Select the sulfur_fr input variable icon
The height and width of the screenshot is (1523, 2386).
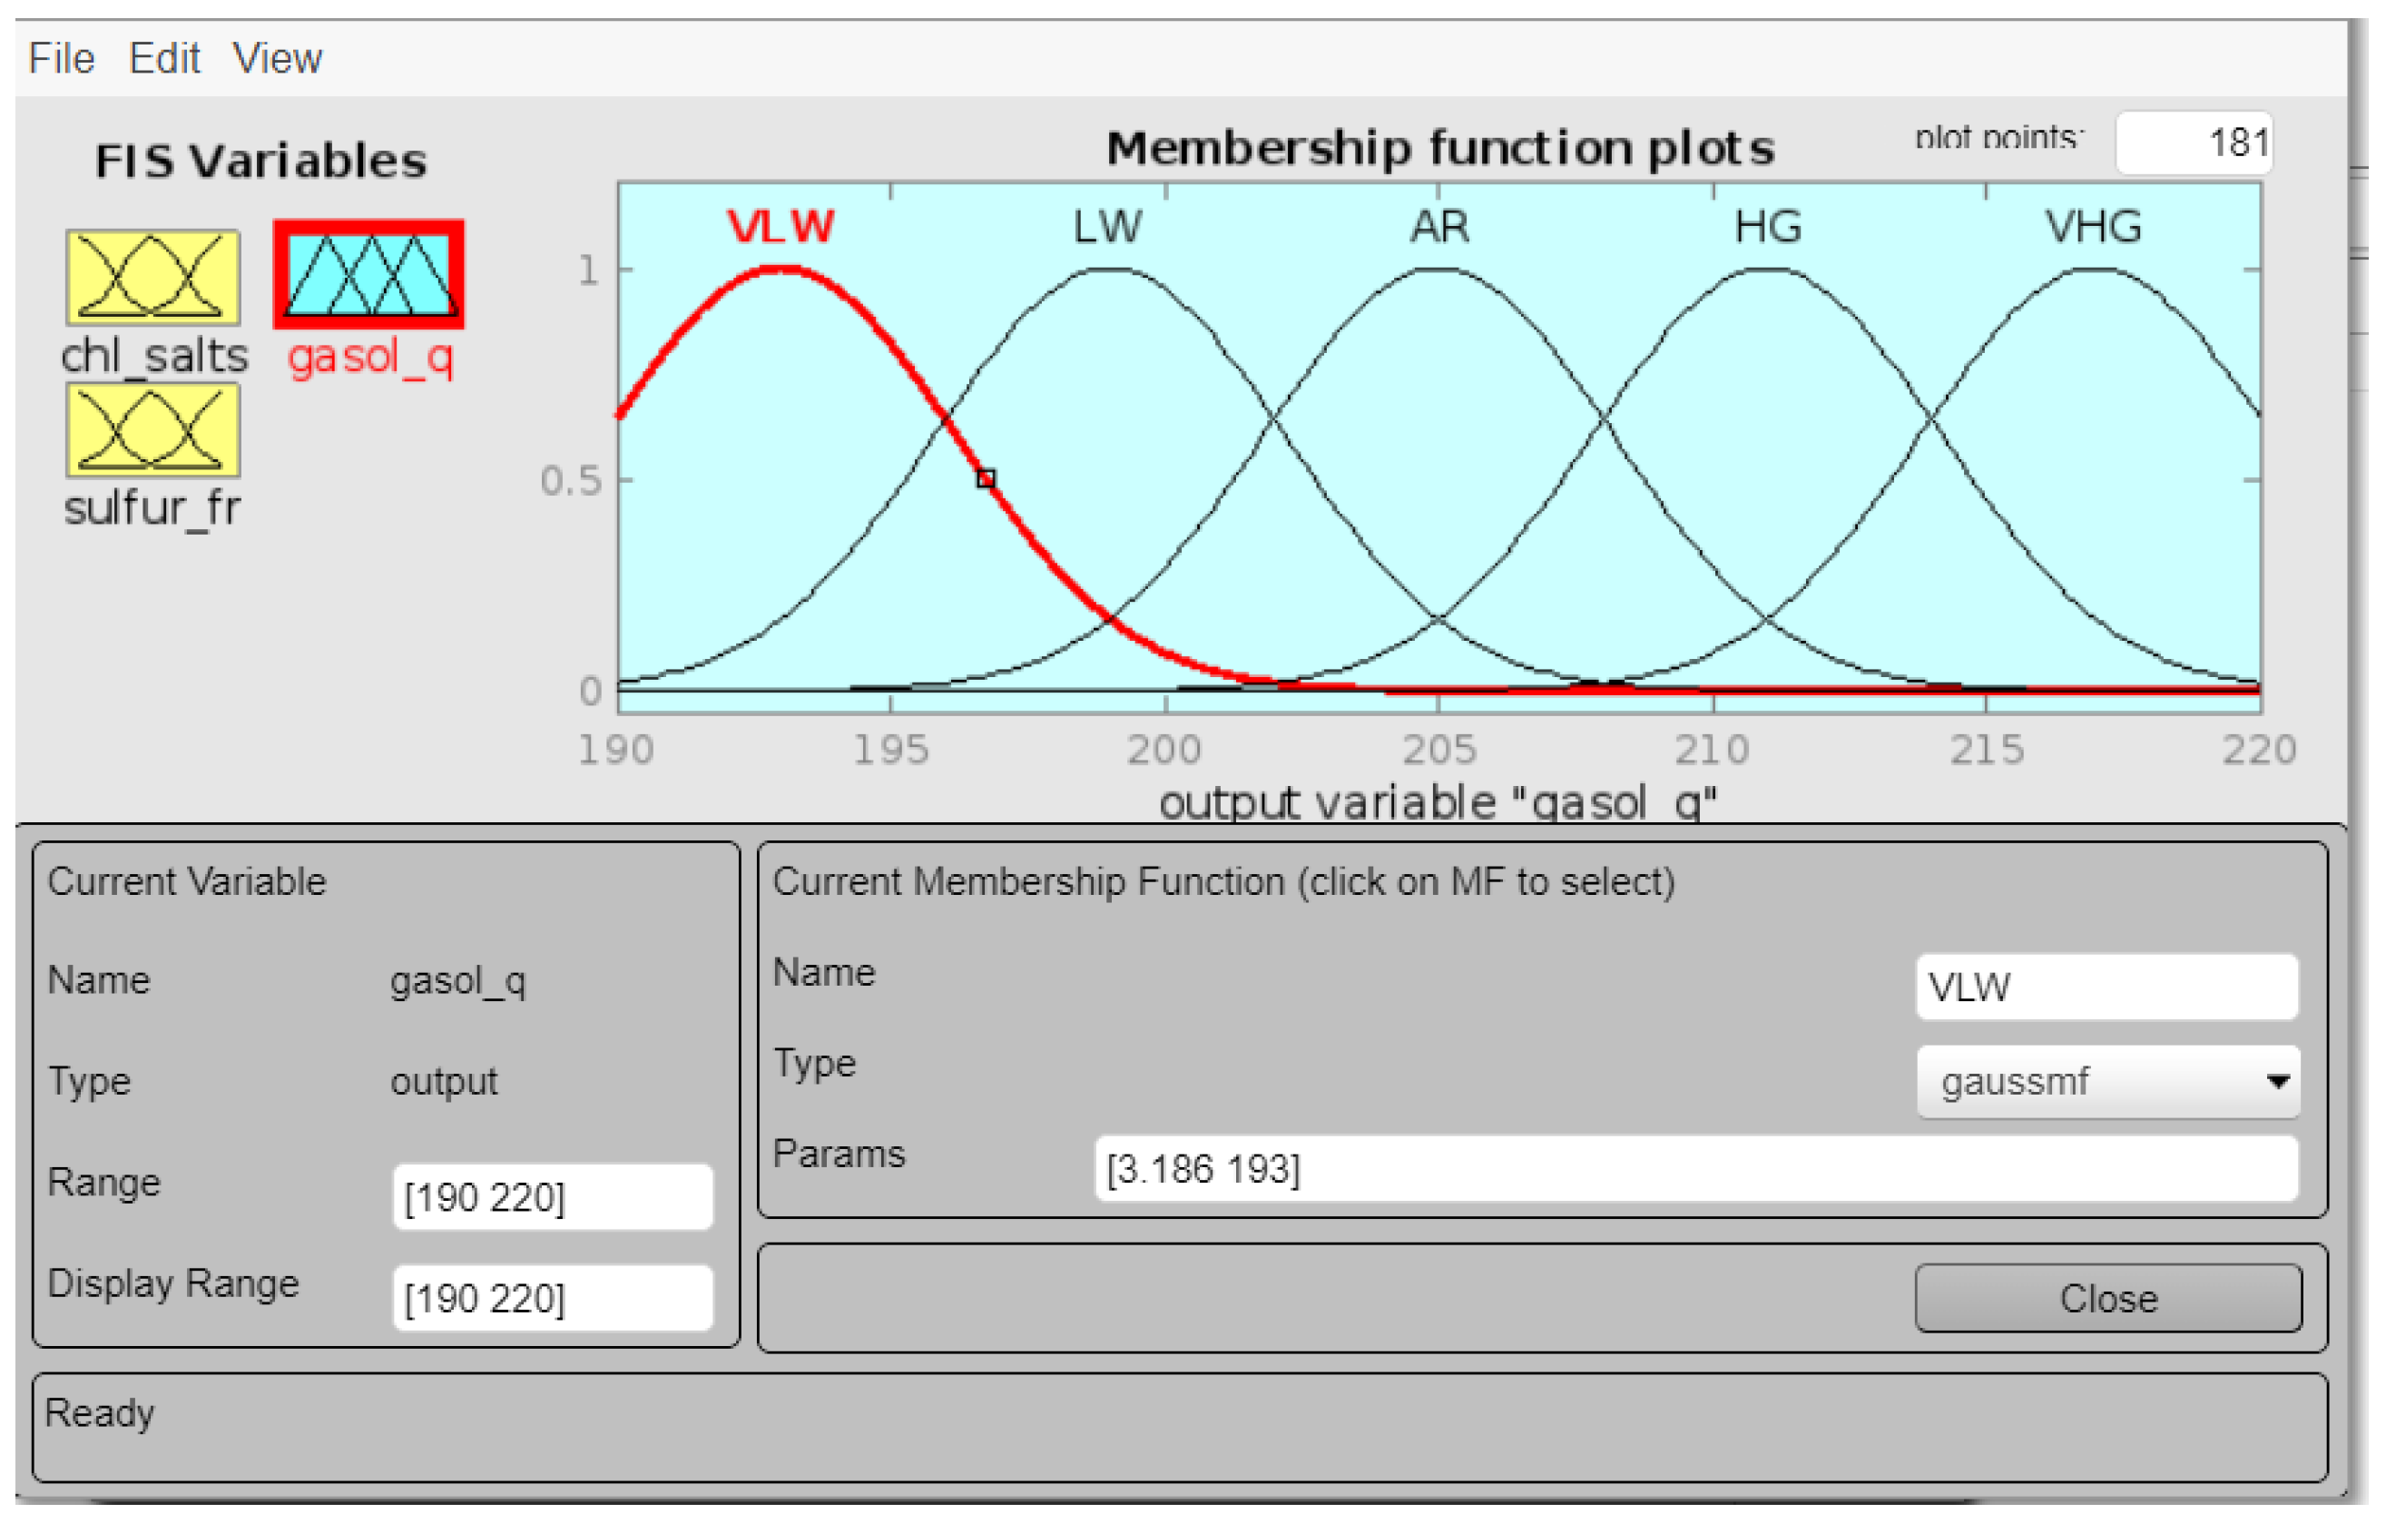[x=153, y=432]
